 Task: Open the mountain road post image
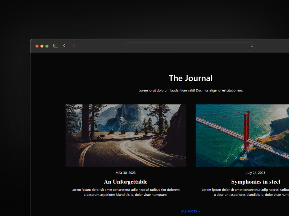(125, 136)
